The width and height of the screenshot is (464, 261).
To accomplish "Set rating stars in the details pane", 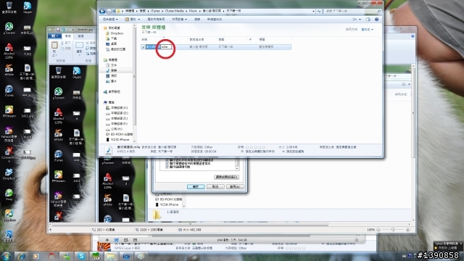I will tap(256, 147).
